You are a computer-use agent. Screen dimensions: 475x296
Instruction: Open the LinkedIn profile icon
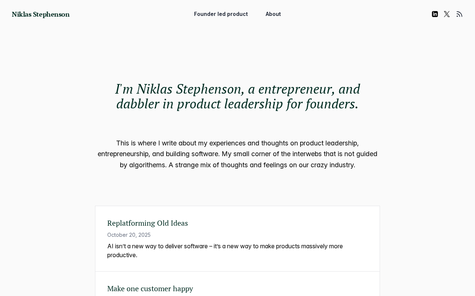coord(435,14)
